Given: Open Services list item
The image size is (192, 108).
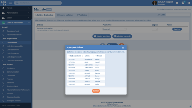Looking at the screenshot, I should (10, 93).
